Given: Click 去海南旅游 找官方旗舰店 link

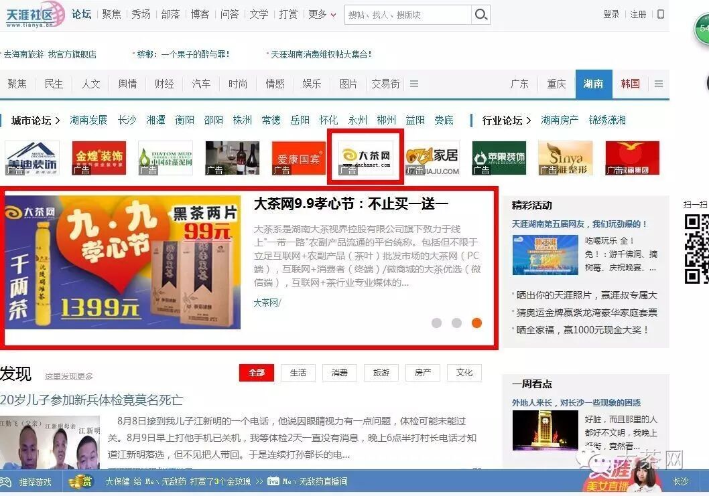Looking at the screenshot, I should pos(49,55).
